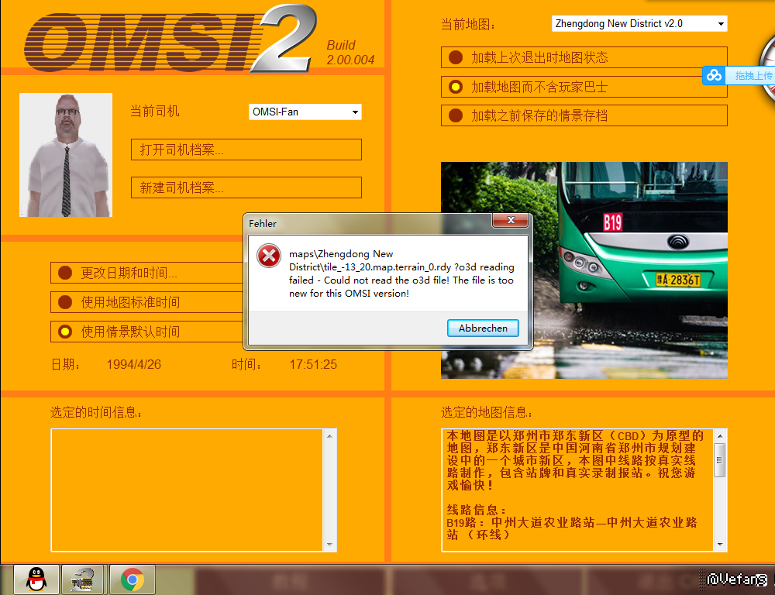Click the Fehler dialog title bar text
Image resolution: width=775 pixels, height=595 pixels.
[263, 223]
